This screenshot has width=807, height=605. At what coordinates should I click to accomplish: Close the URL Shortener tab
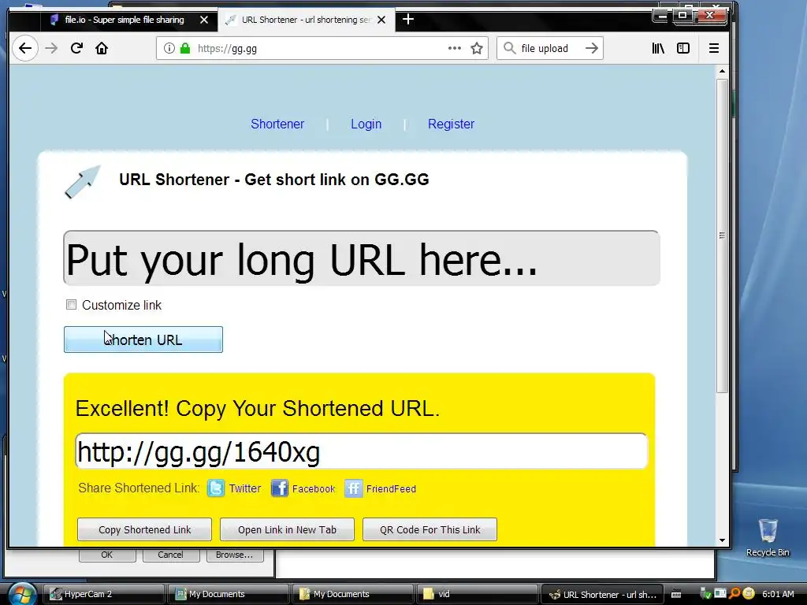(381, 20)
